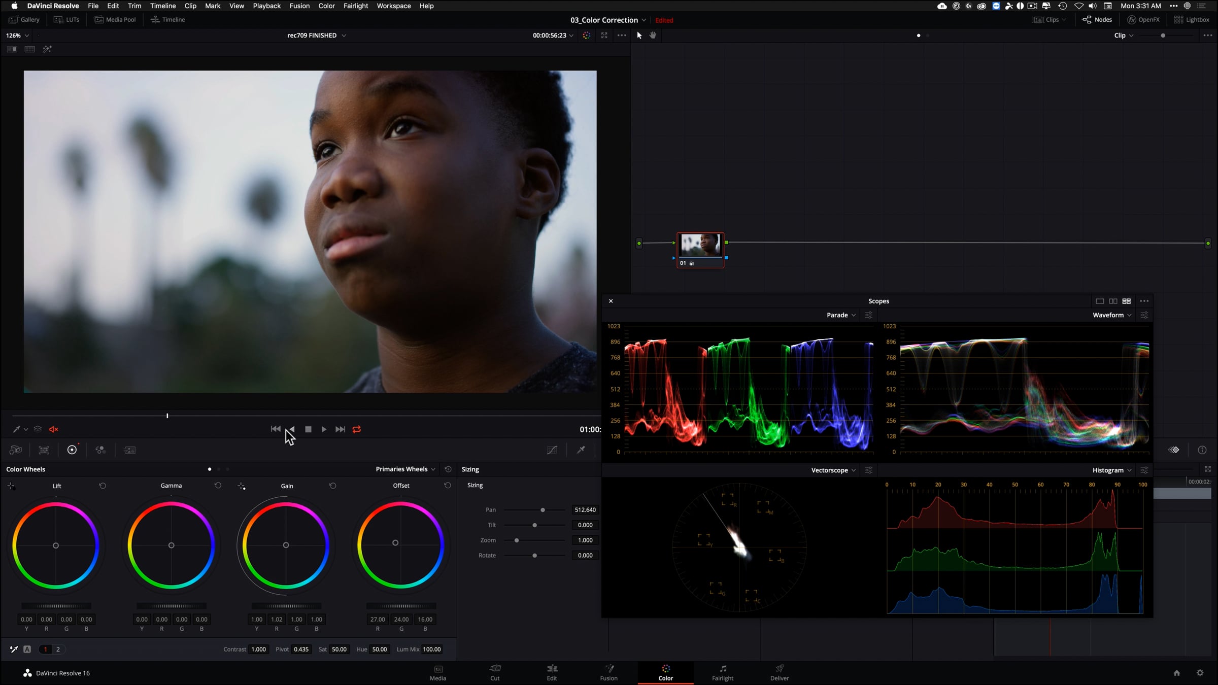Open the Workspace menu
The image size is (1218, 685).
[393, 6]
